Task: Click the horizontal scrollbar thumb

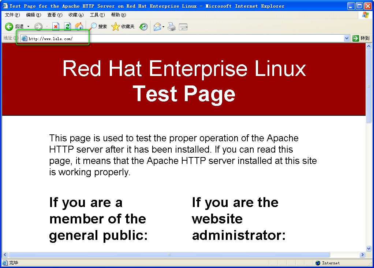Action: pos(169,254)
